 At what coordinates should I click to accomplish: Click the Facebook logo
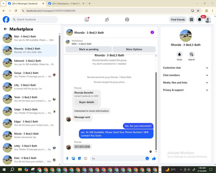pos(6,19)
